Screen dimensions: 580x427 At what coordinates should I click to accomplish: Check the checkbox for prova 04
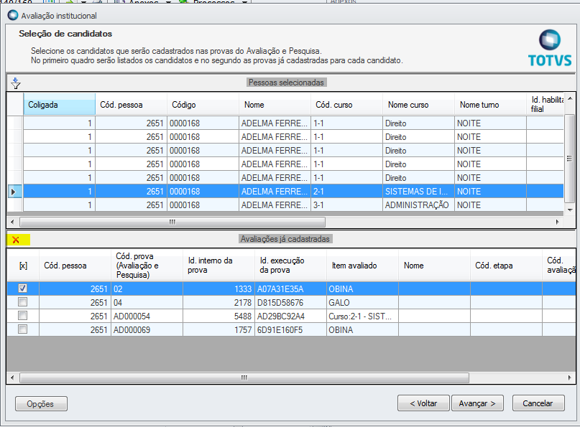tap(22, 302)
